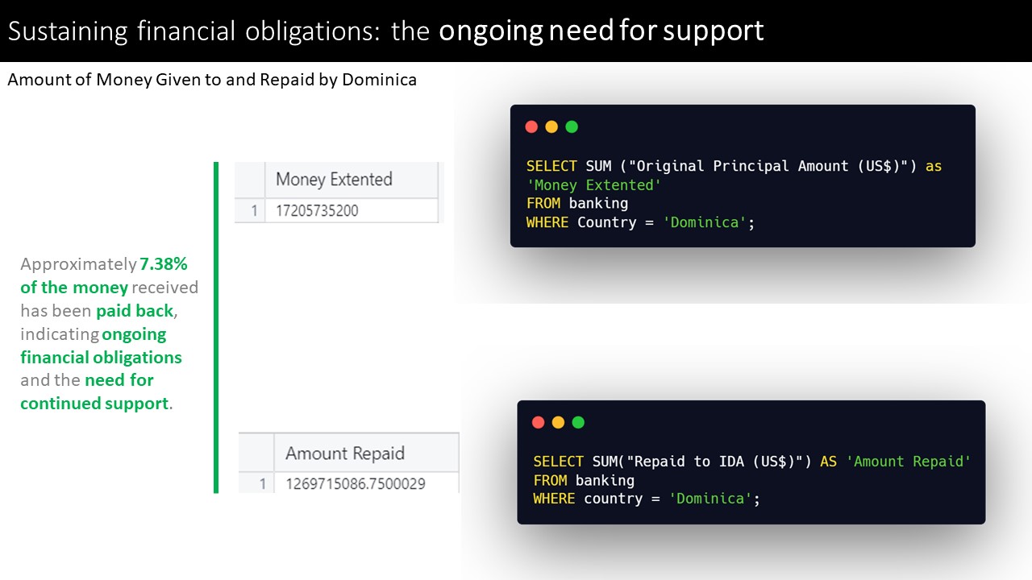
Task: Click row number 1 beside Money Extented
Action: coord(253,211)
